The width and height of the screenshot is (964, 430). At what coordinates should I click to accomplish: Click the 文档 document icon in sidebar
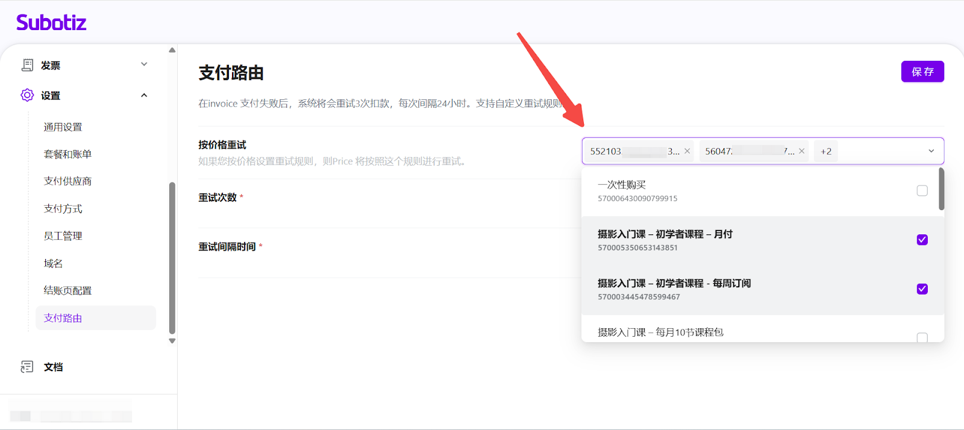(27, 367)
